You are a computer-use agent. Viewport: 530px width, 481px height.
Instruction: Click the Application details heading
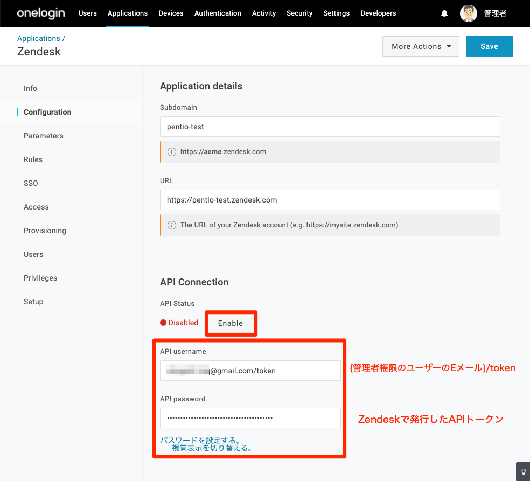(201, 86)
